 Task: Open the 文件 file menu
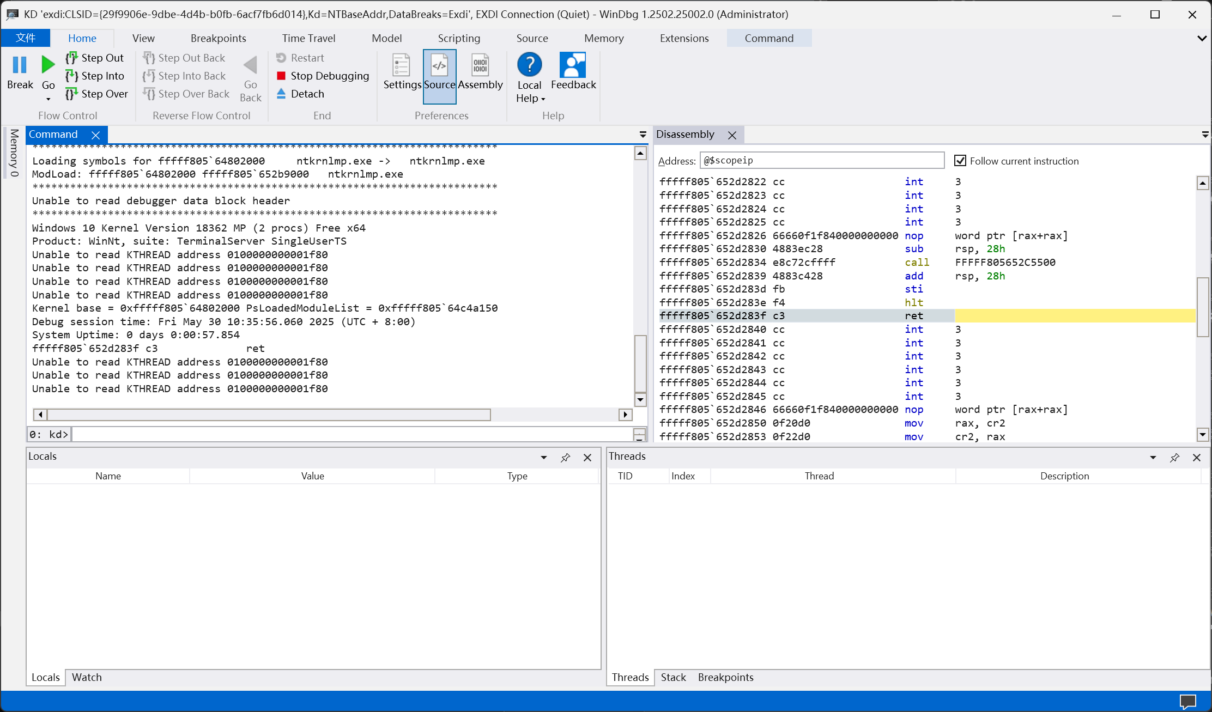pyautogui.click(x=26, y=38)
